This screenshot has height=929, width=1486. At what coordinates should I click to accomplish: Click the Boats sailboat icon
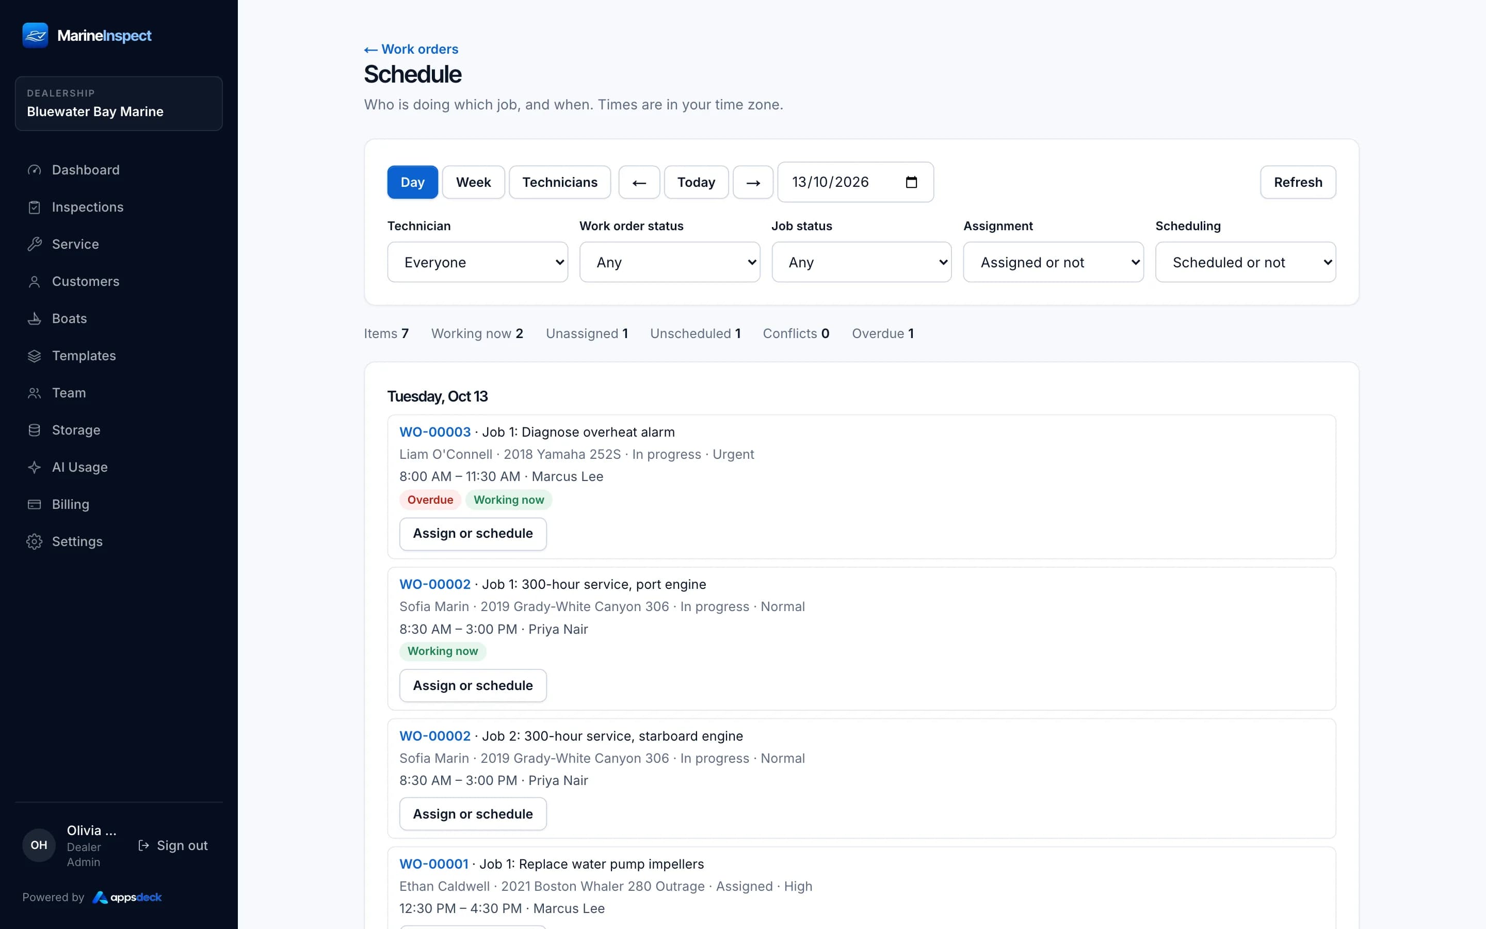pos(35,318)
